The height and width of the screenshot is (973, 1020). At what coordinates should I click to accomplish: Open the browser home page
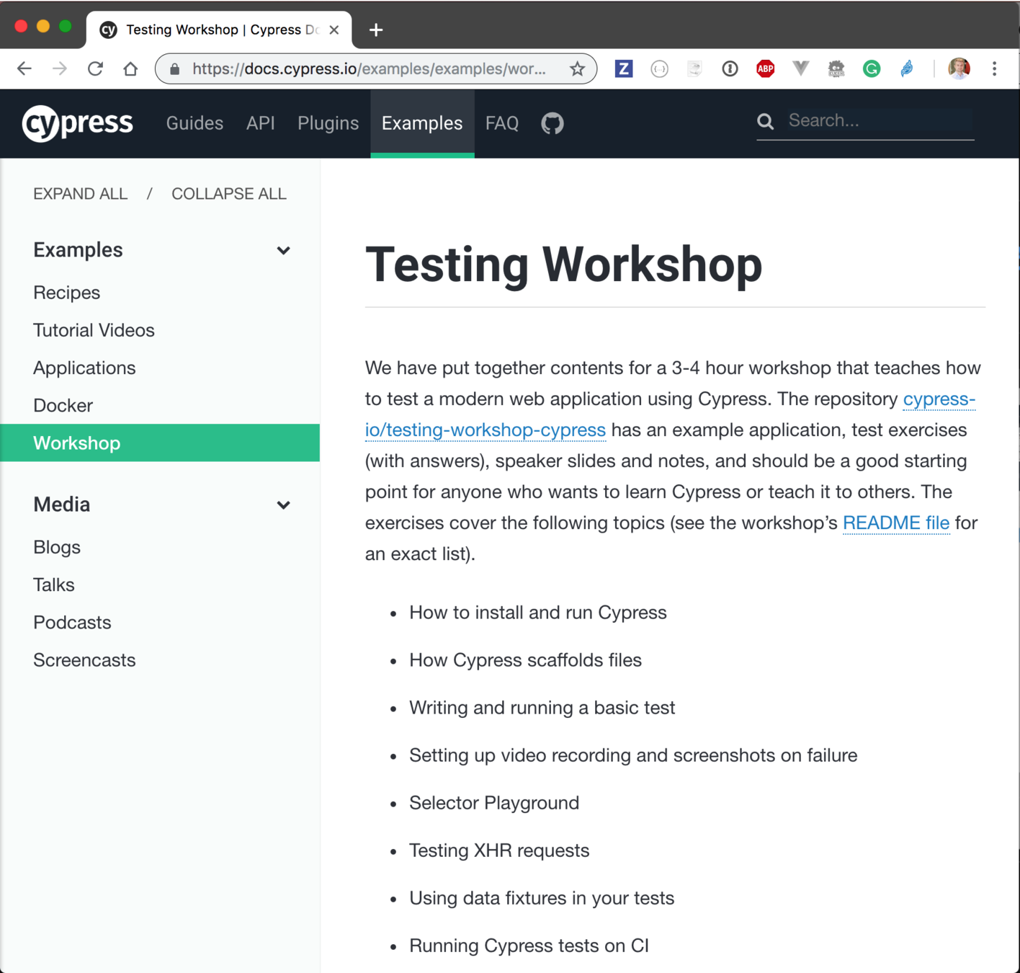click(x=130, y=68)
